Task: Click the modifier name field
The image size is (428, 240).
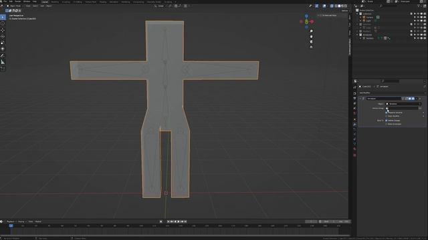Action: point(383,99)
